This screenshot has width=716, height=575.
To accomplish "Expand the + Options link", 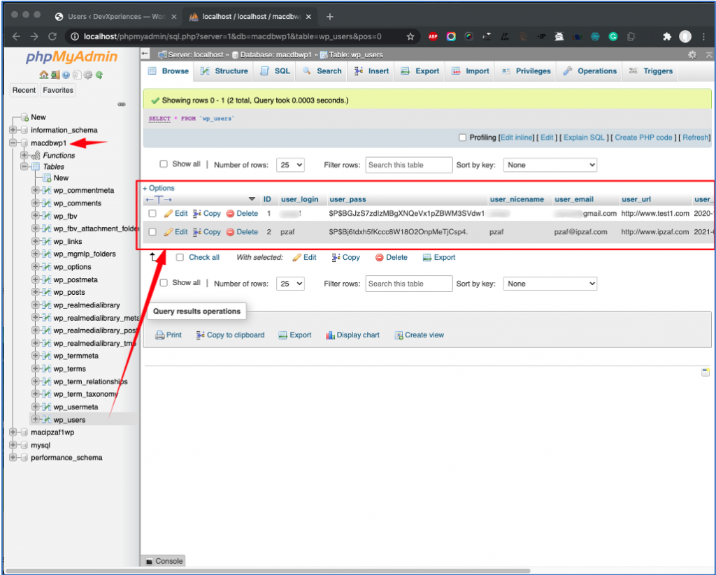I will point(159,188).
